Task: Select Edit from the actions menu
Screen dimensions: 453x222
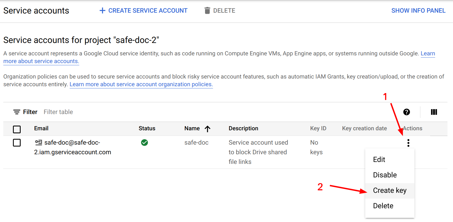Action: pos(379,159)
